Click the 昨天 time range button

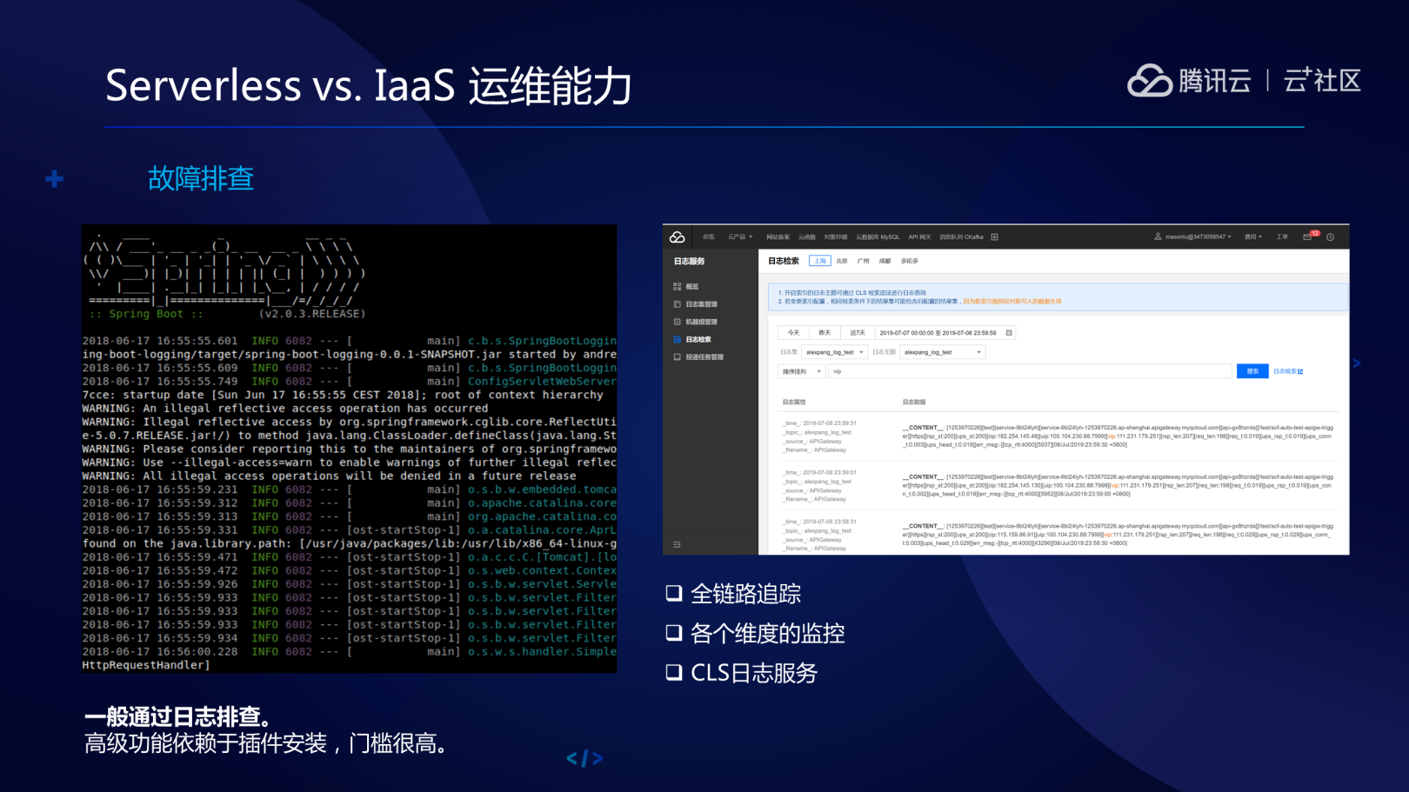825,333
